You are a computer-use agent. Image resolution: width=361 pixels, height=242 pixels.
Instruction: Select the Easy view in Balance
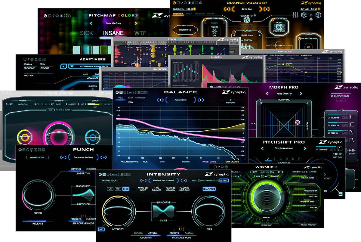pos(131,98)
